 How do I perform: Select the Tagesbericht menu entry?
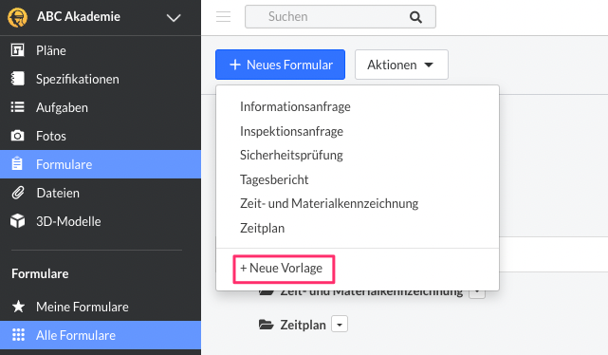tap(274, 179)
